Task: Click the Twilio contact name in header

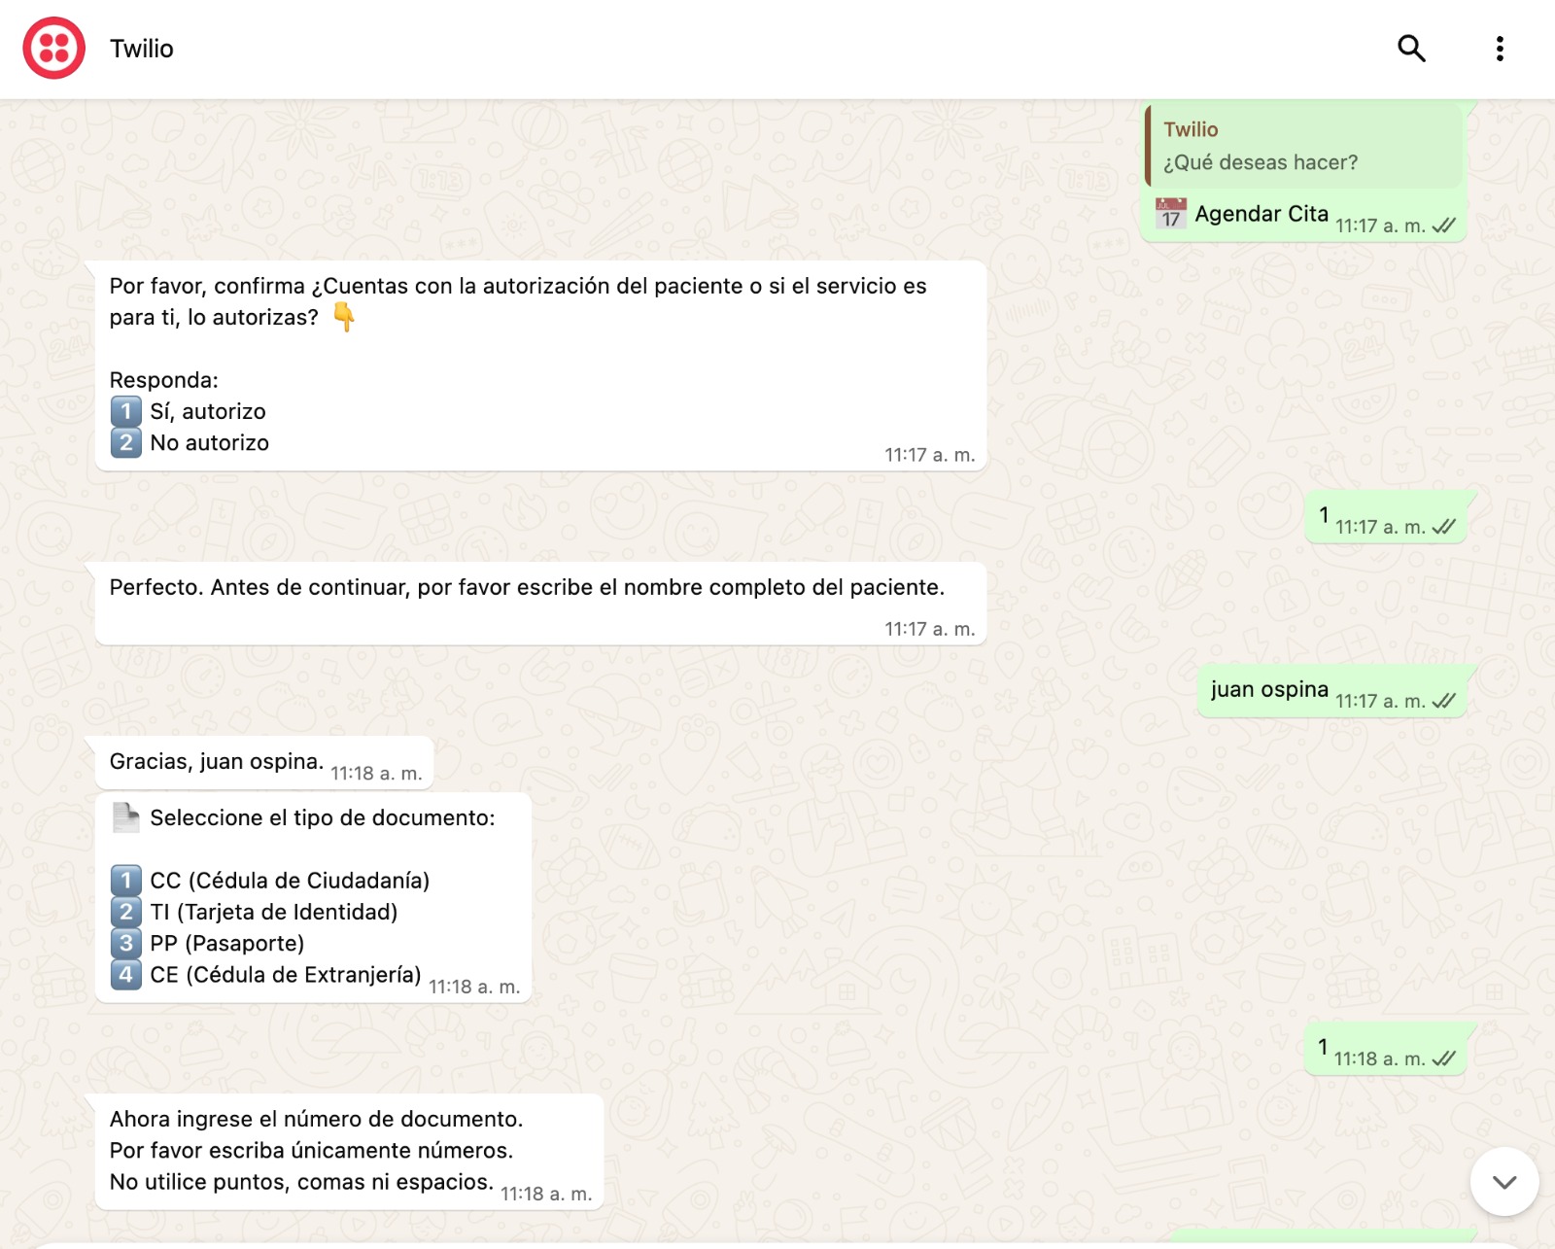Action: pyautogui.click(x=142, y=49)
